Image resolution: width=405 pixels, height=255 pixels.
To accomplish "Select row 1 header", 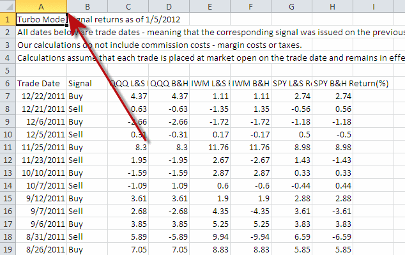I will pos(8,19).
